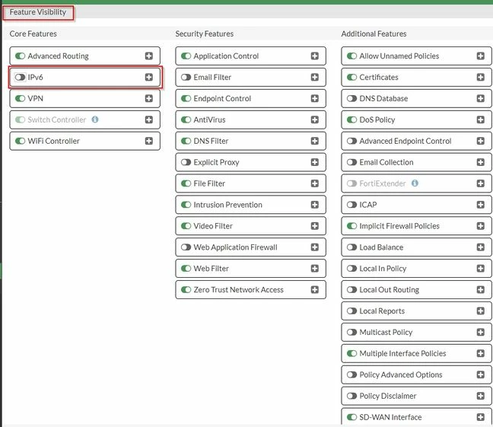
Task: Toggle Implicit Firewall Policies switch
Action: coord(351,226)
